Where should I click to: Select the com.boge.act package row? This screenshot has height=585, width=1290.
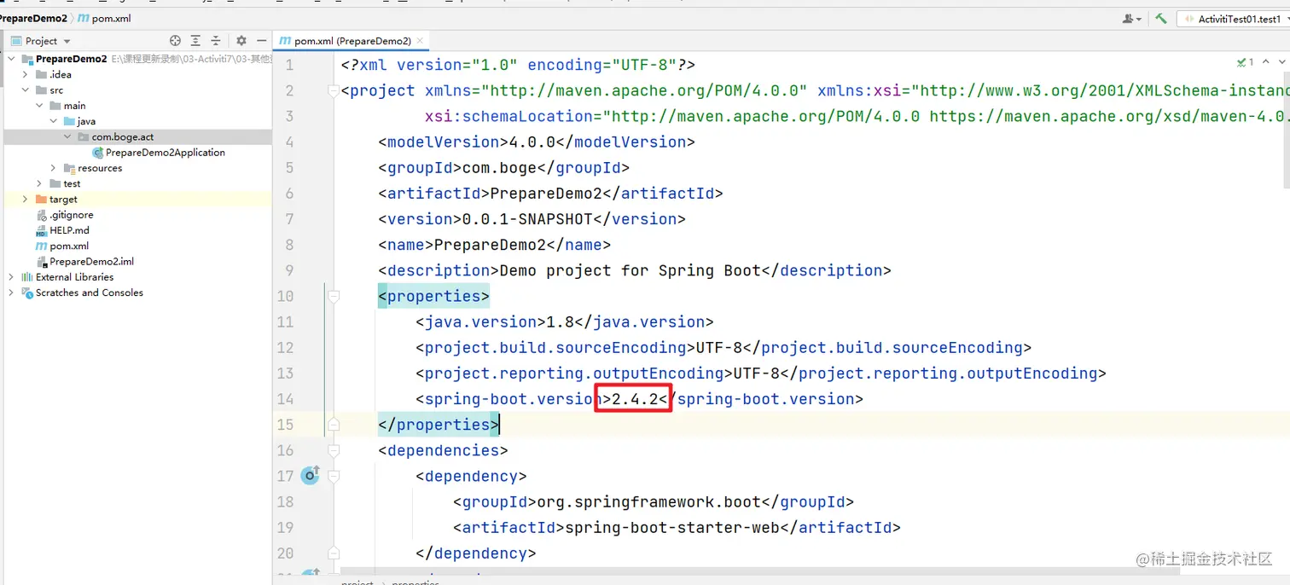coord(137,136)
